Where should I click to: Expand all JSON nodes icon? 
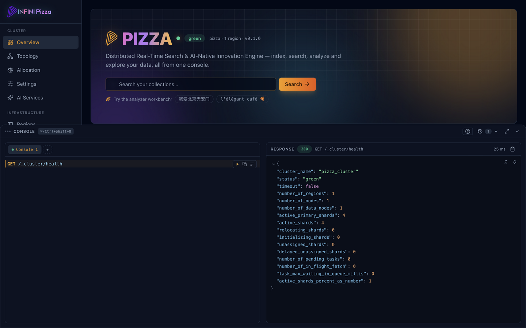pos(515,162)
